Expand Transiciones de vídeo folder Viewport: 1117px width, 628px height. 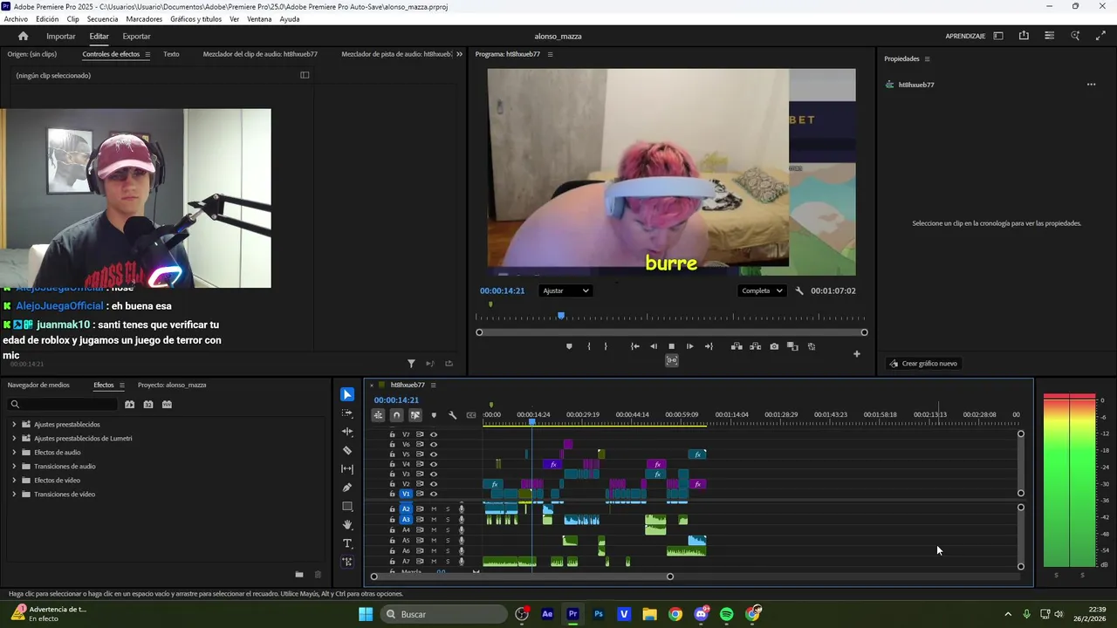coord(14,495)
